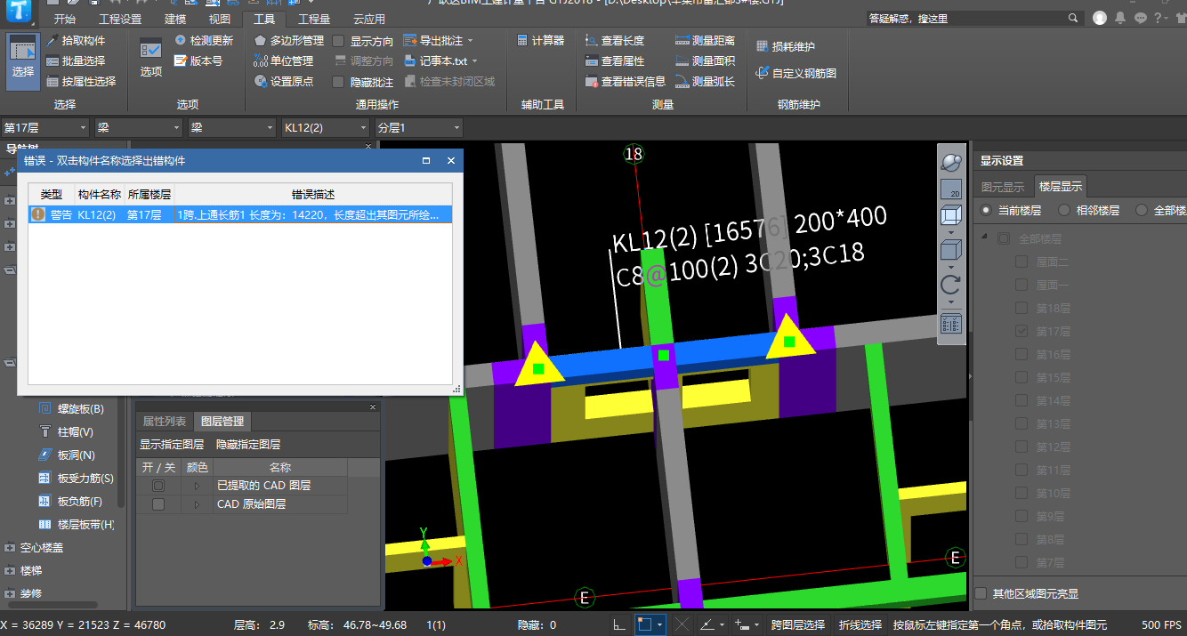Open the 开始 ribbon tab
Viewport: 1187px width, 636px height.
coord(65,19)
